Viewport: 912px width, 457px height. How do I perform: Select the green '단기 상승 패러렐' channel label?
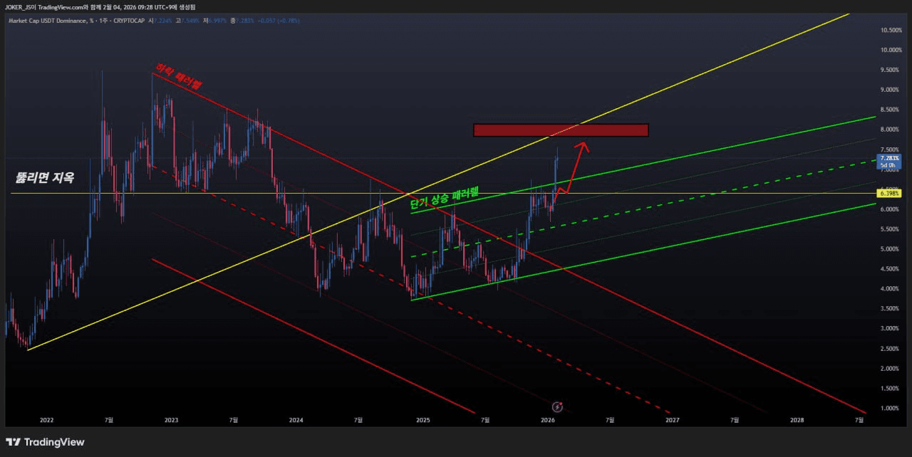click(x=444, y=200)
